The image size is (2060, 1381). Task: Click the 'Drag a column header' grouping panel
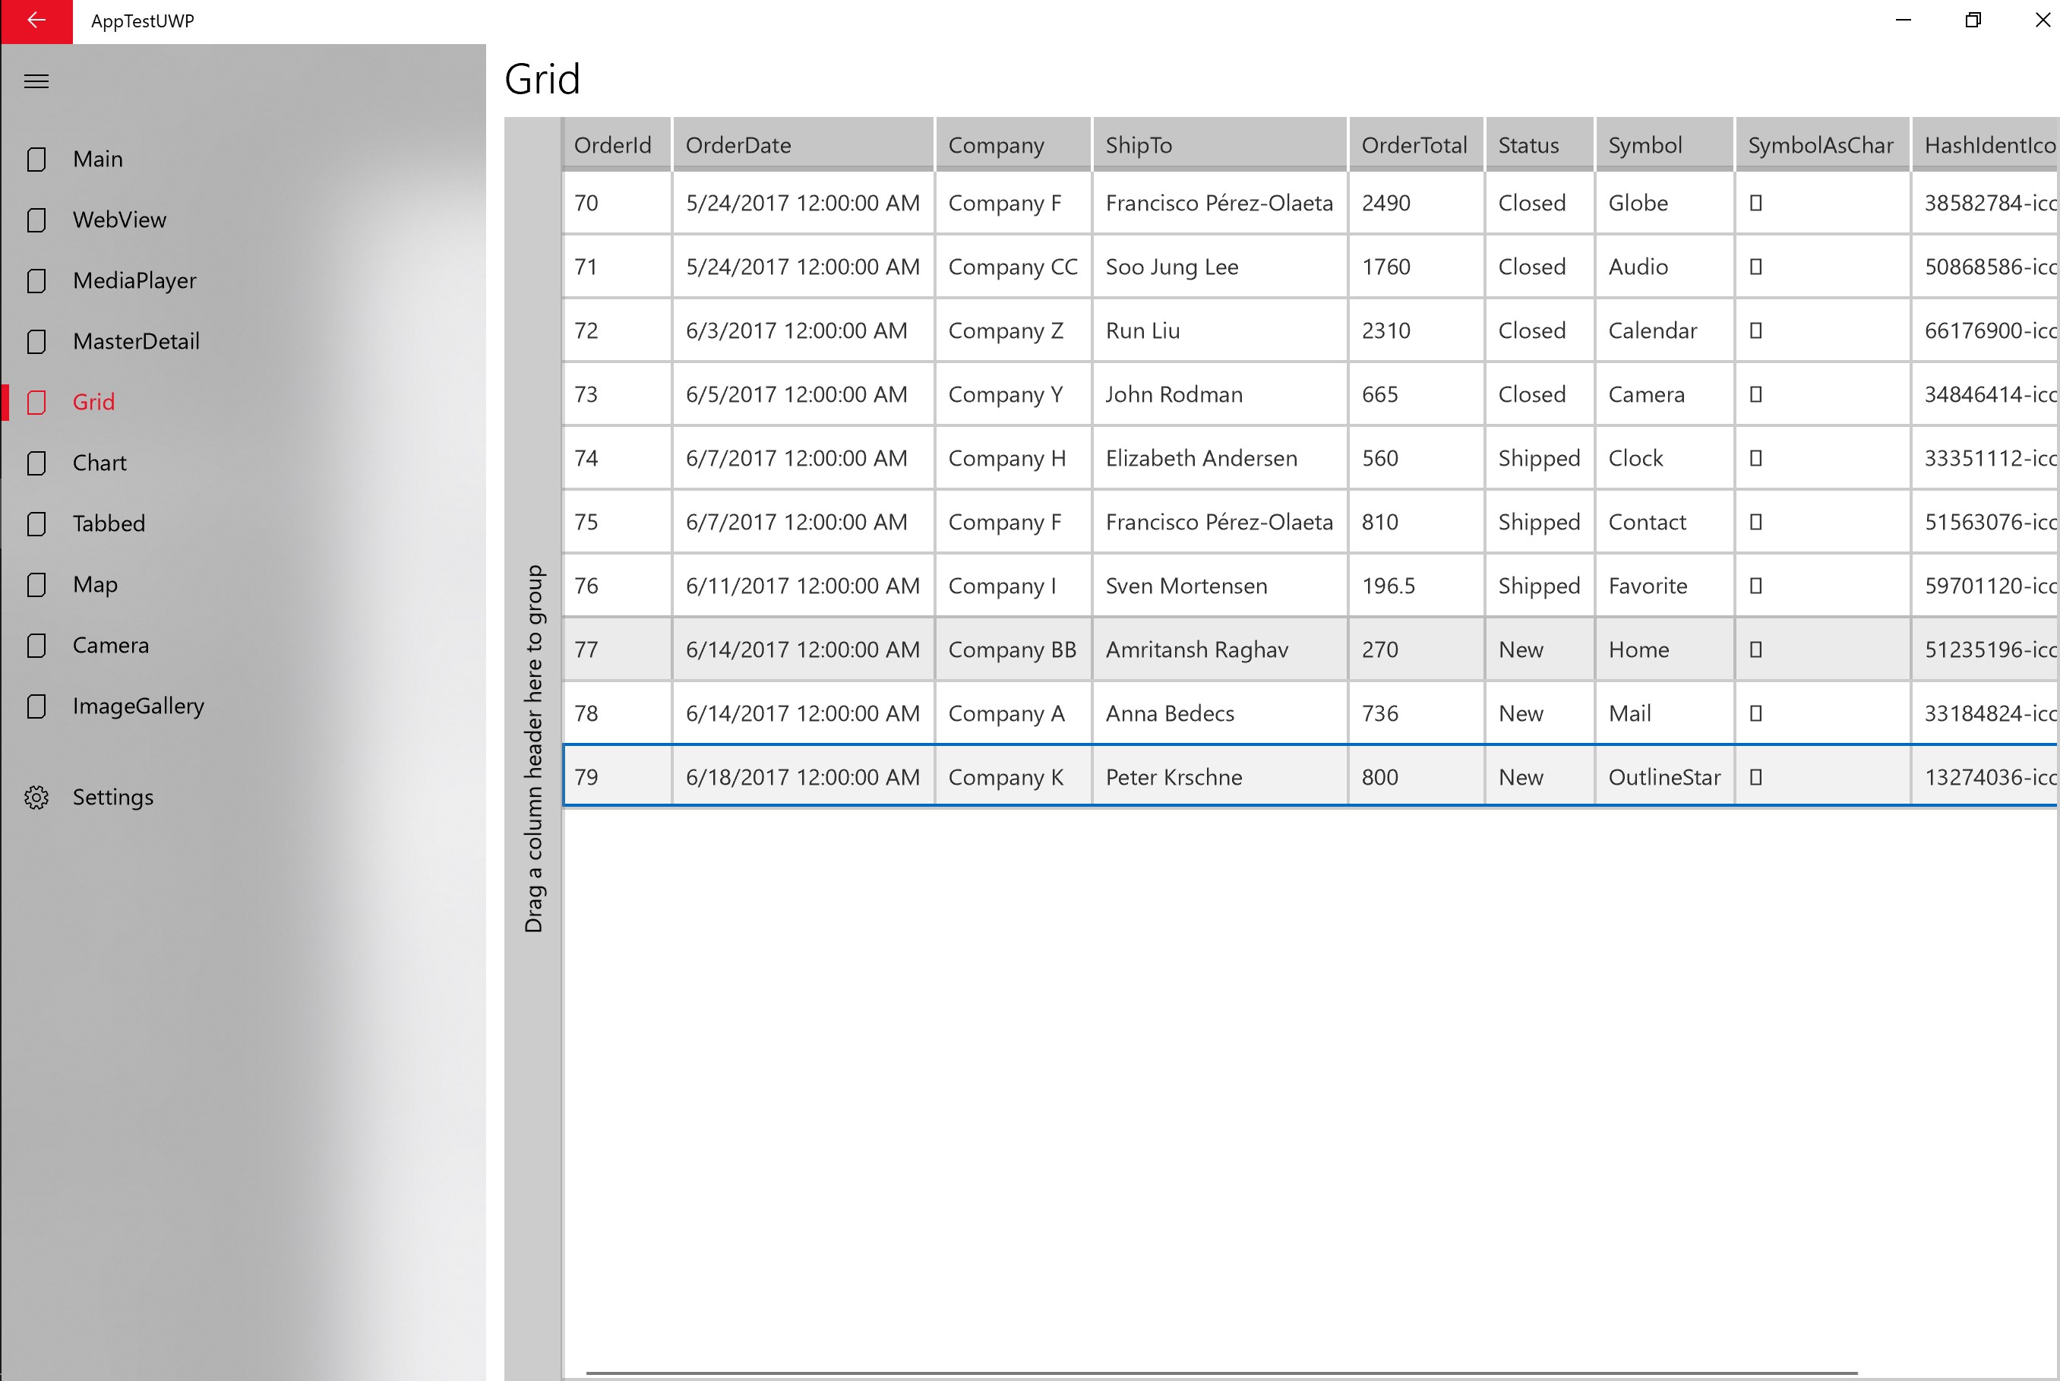tap(534, 749)
